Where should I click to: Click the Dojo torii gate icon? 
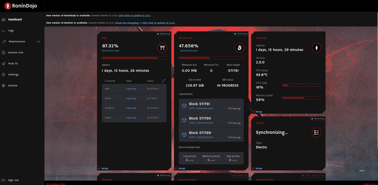163,48
